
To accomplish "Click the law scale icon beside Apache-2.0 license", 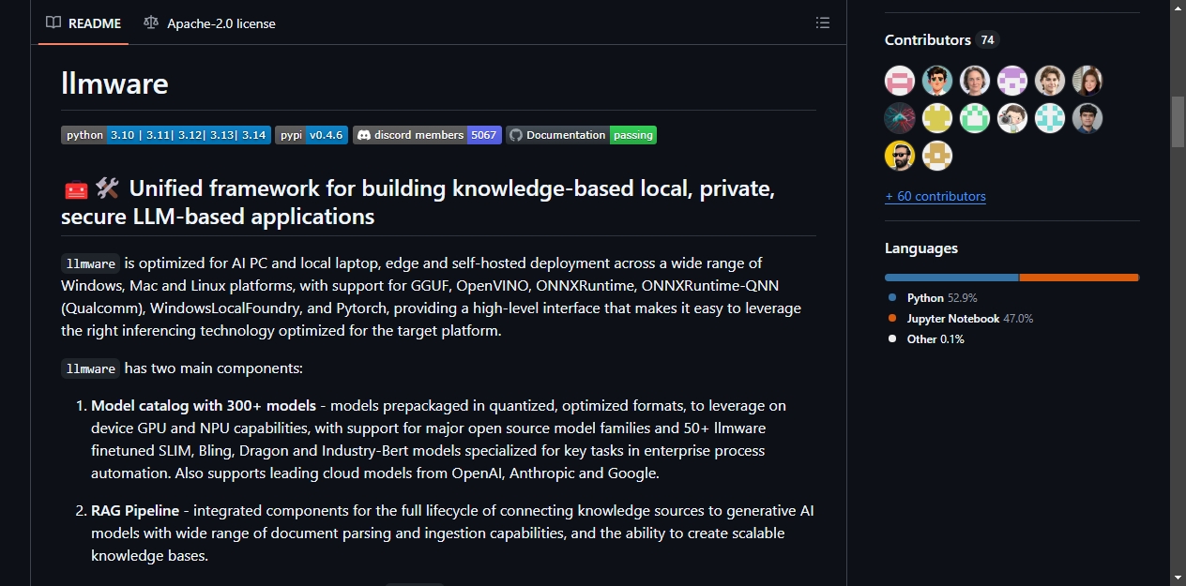I will pos(151,23).
